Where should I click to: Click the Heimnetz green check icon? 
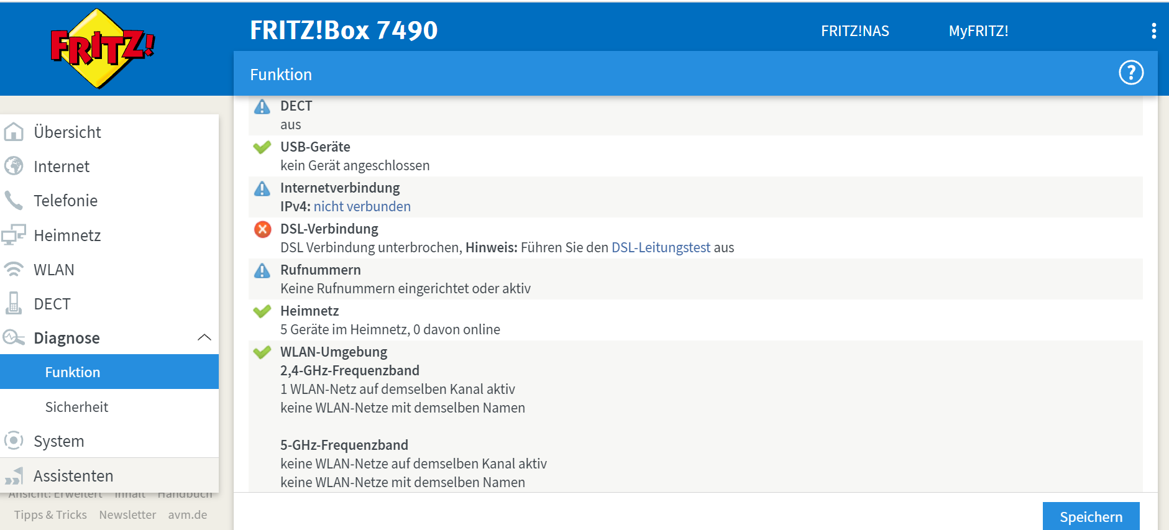point(262,311)
